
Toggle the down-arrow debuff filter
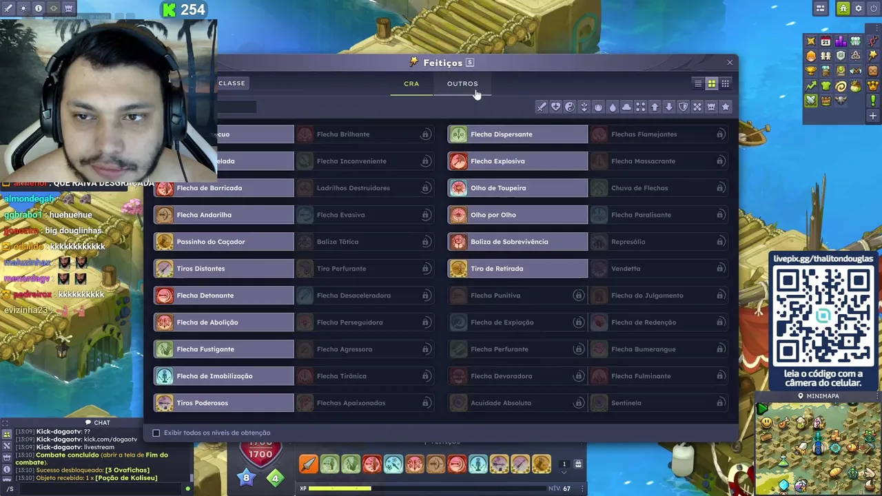click(669, 107)
